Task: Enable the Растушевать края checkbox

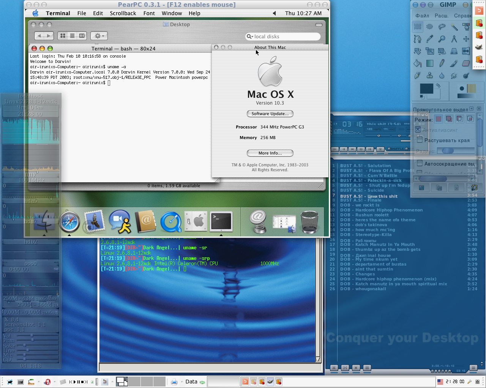Action: [420, 140]
